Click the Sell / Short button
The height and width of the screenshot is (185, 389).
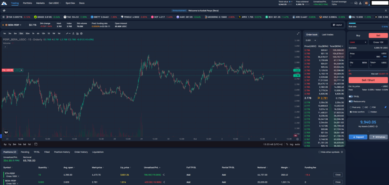pos(368,80)
